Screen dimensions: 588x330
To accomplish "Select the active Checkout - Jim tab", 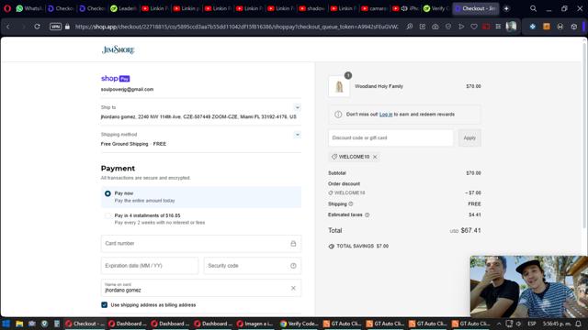I will point(476,8).
